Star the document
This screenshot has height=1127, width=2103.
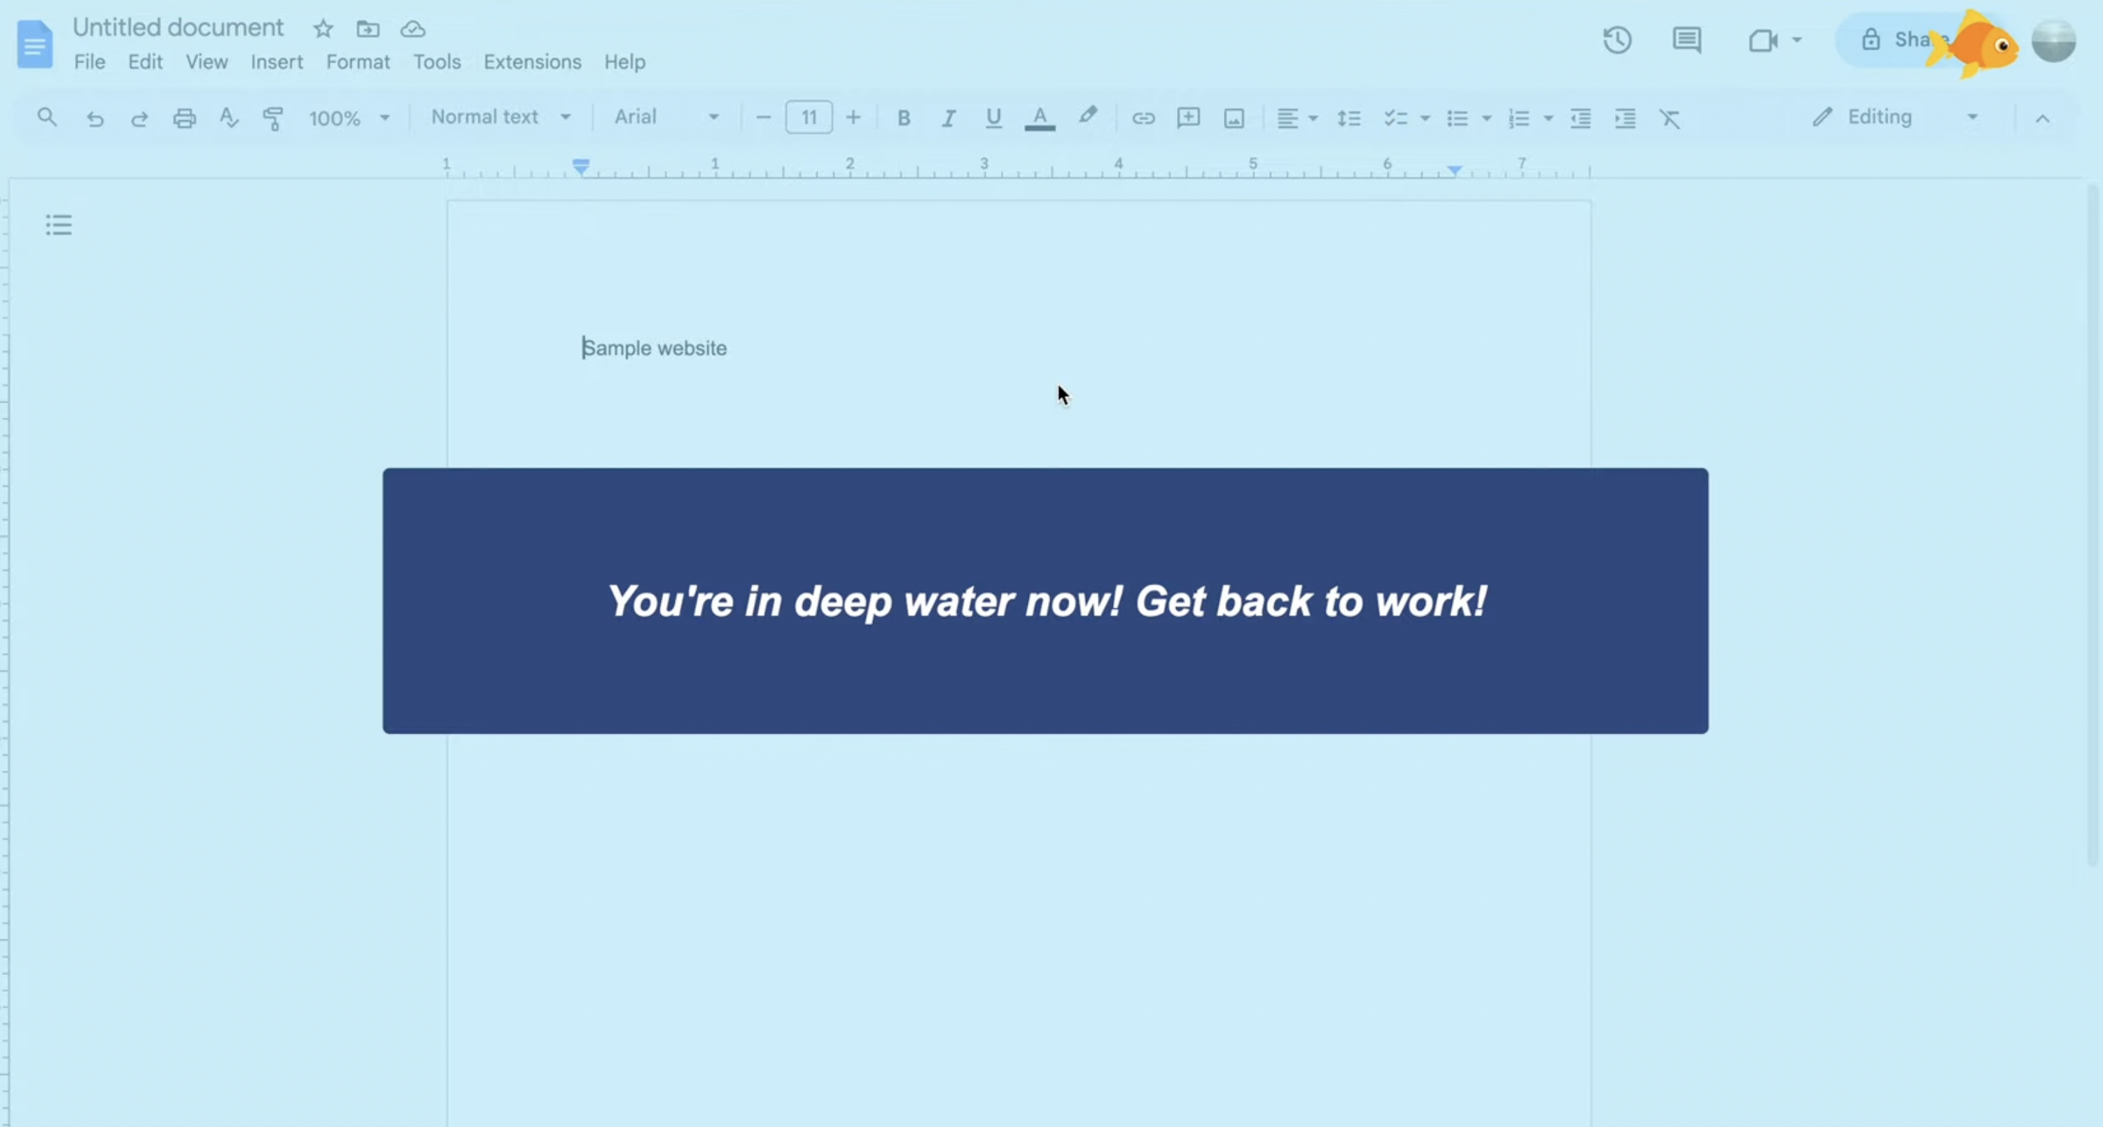(x=323, y=29)
